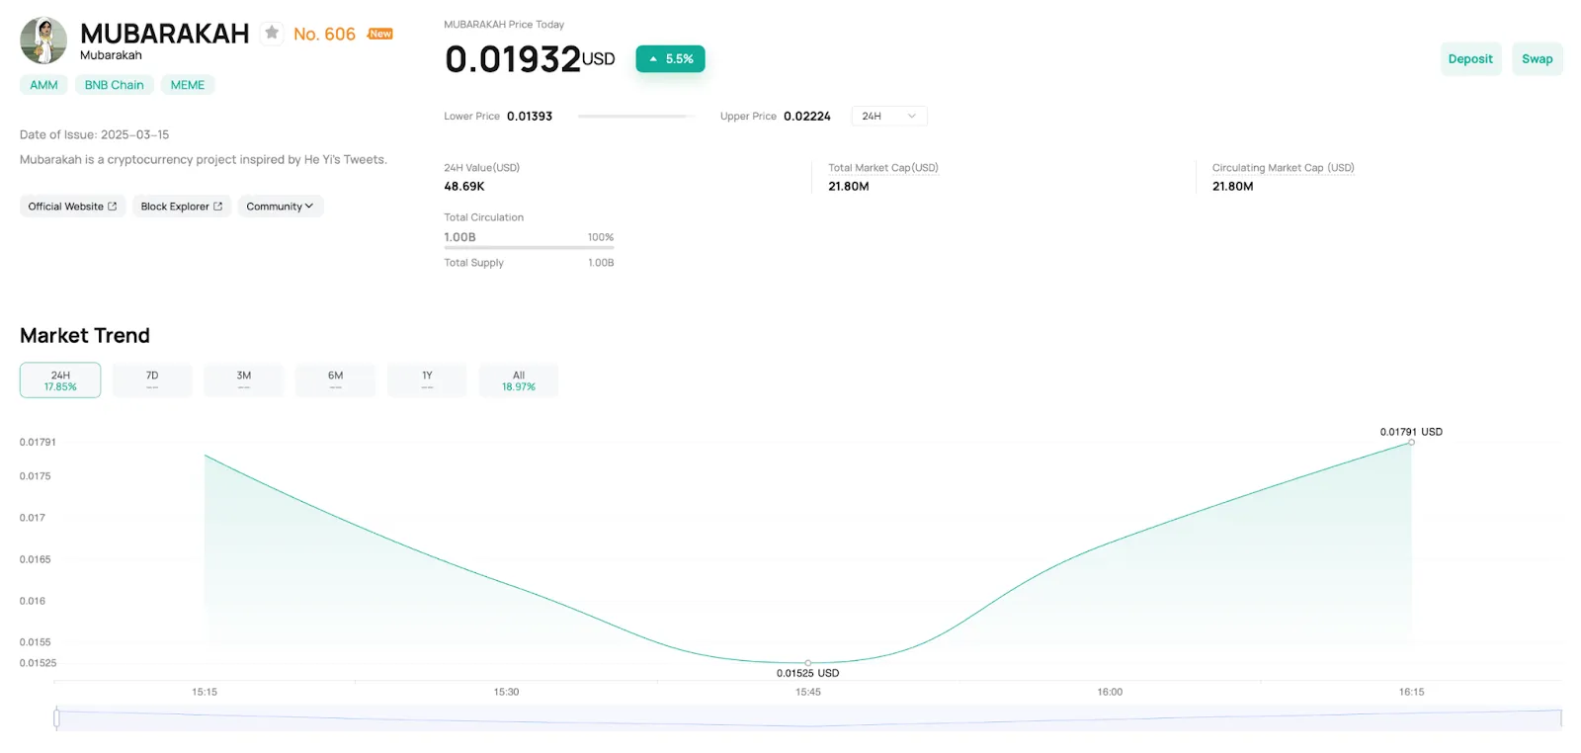Click the 1.00B value in the Total Supply row
Viewport: 1581px width, 753px height.
pos(601,263)
